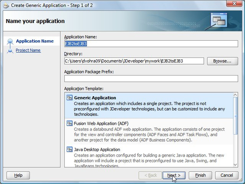This screenshot has height=184, width=245.
Task: Click the Directory label
Action: (x=73, y=54)
